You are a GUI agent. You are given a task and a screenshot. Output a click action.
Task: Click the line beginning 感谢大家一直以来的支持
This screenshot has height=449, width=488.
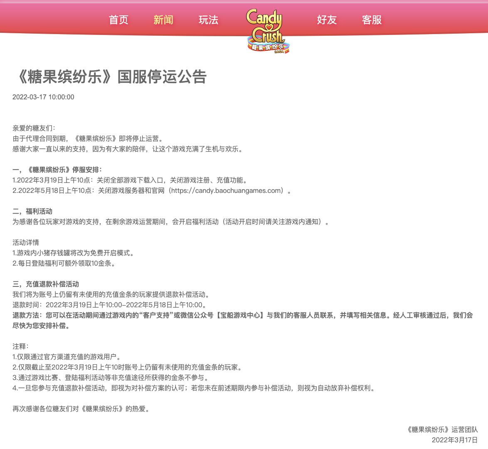point(128,149)
